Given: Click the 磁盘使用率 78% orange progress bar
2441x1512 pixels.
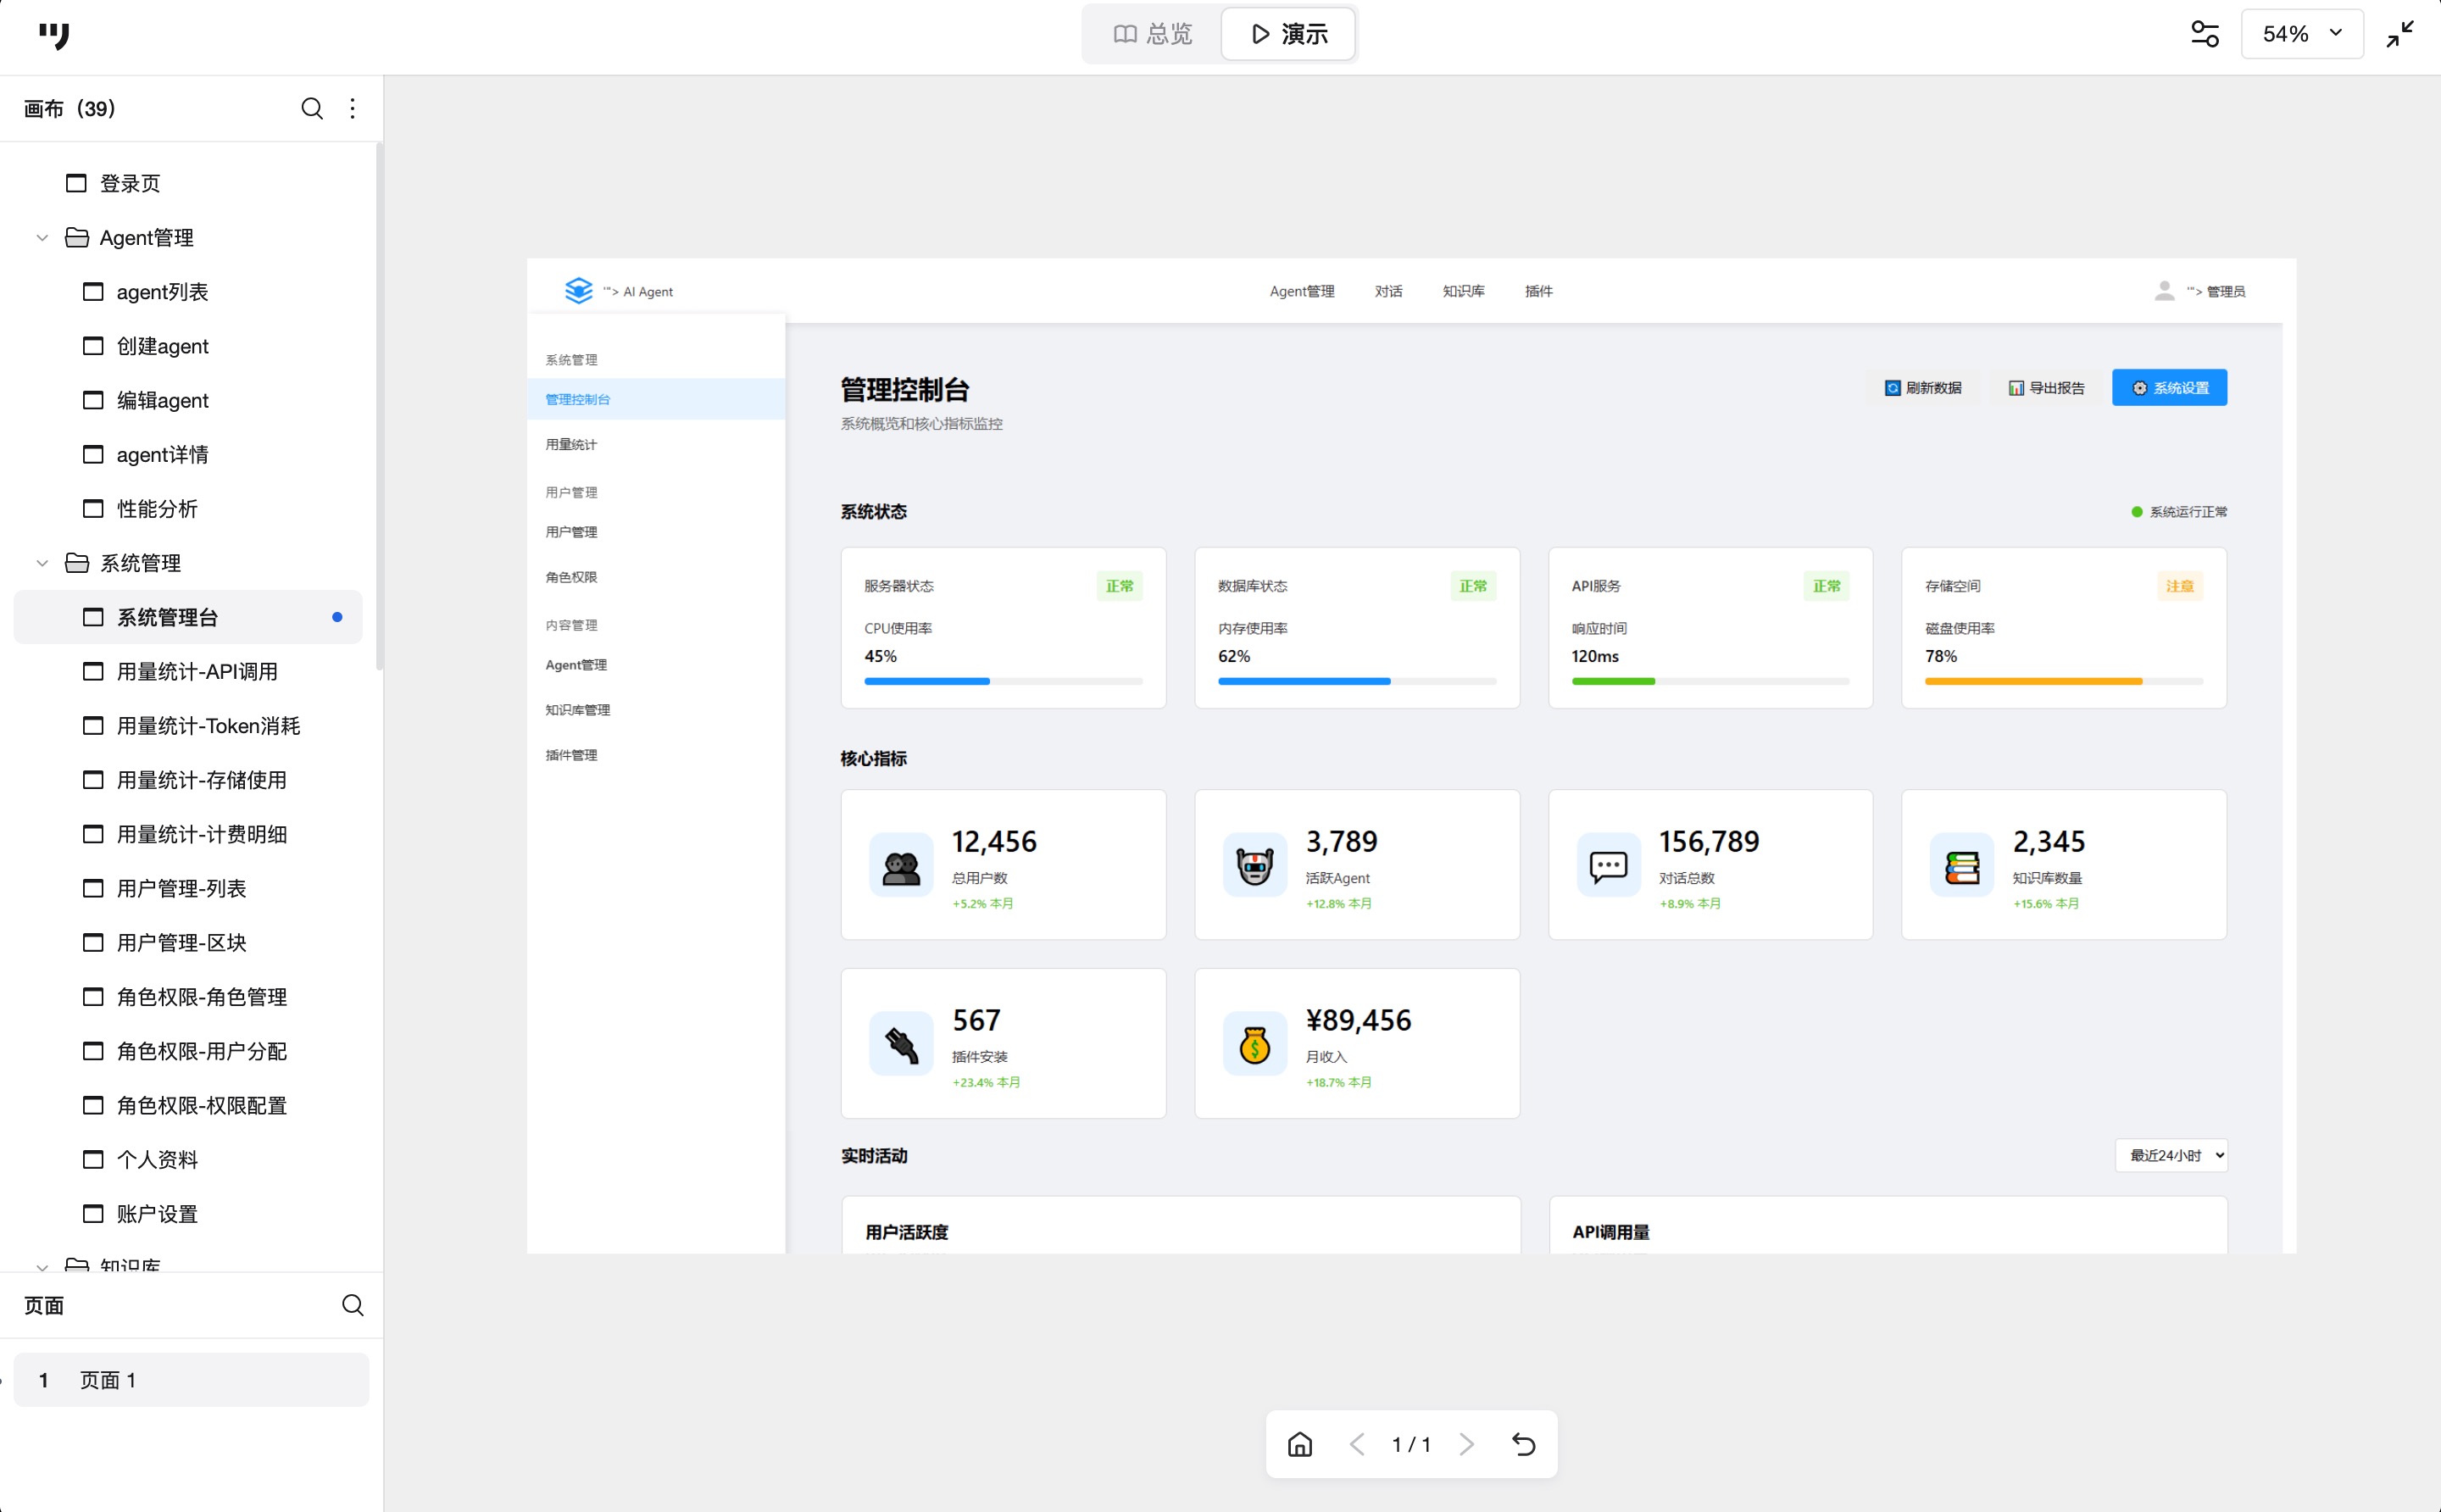Looking at the screenshot, I should tap(2064, 681).
